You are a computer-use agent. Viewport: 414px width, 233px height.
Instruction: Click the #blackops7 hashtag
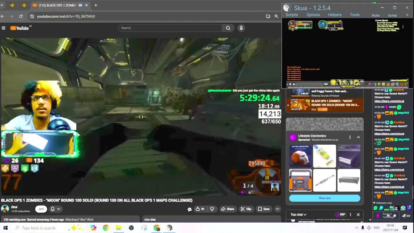tap(72, 219)
